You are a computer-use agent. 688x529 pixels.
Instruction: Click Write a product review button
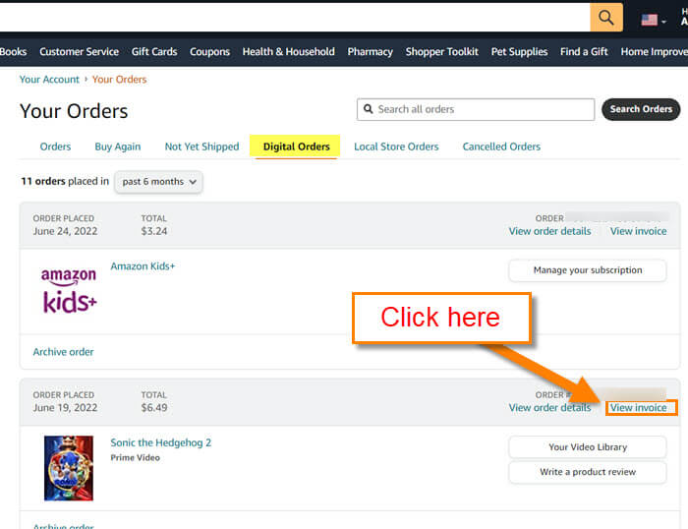coord(588,472)
